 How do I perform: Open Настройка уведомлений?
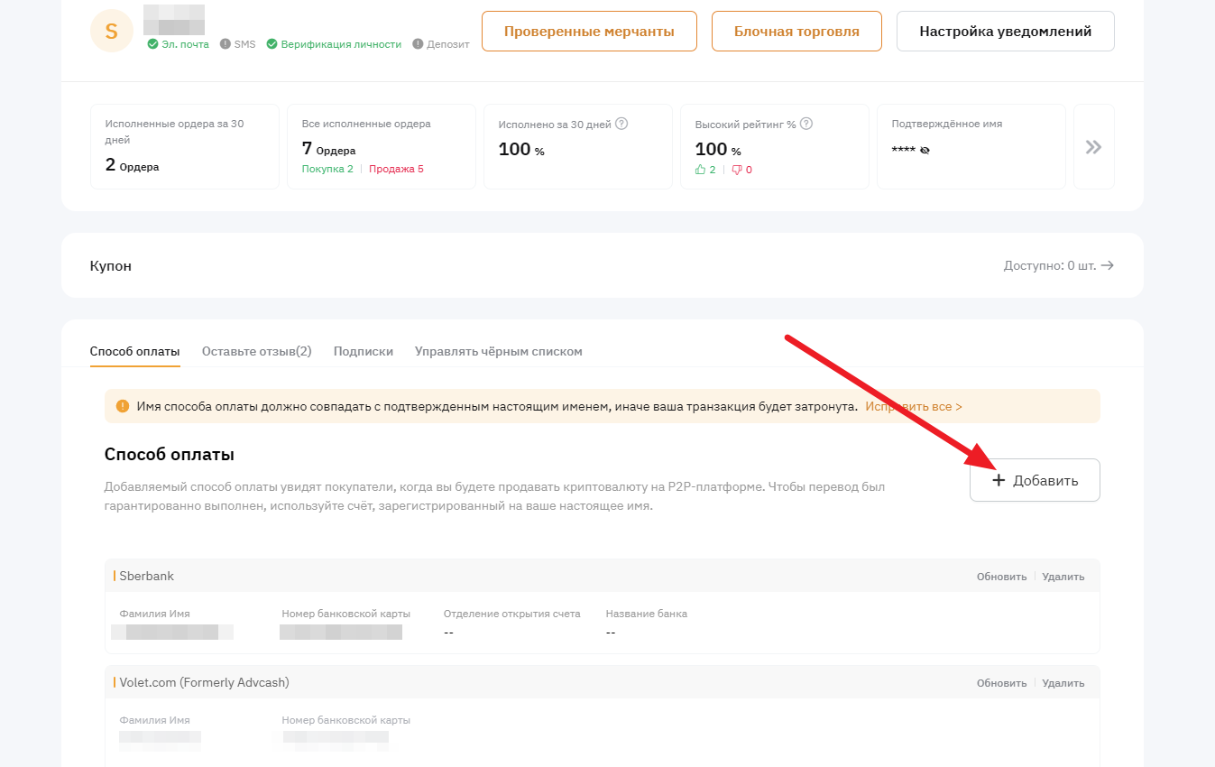1005,32
